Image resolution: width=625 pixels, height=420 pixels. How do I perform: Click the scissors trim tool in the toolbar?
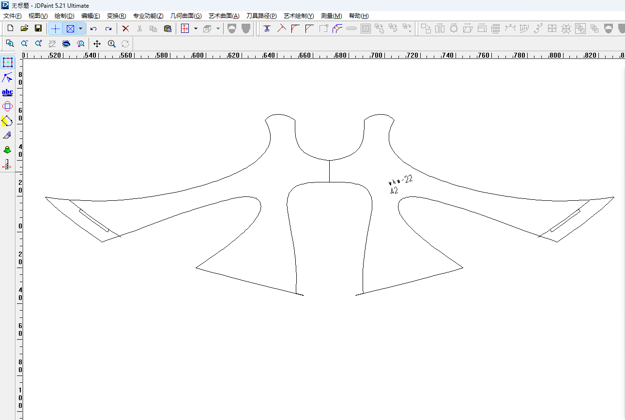(266, 29)
